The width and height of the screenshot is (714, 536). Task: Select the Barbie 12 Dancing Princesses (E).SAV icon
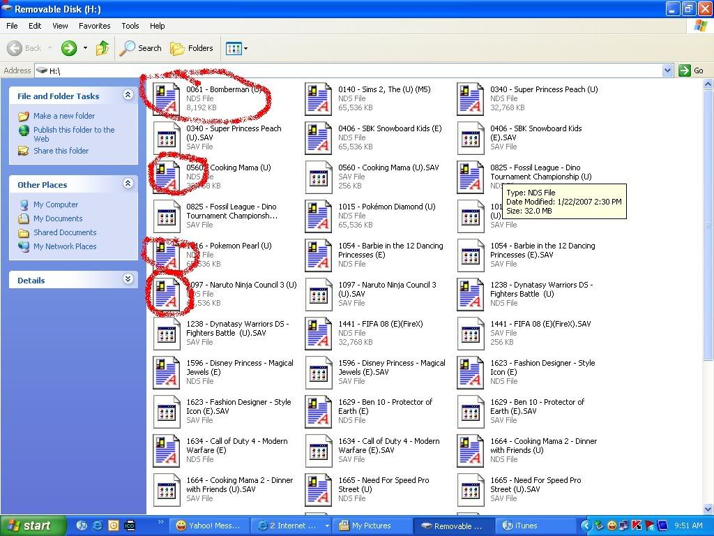tap(470, 255)
